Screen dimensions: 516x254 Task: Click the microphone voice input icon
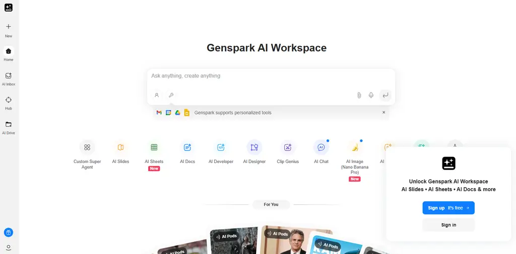(x=371, y=95)
